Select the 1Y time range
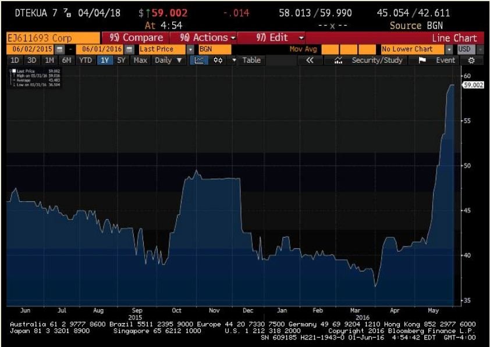490x347 pixels. coord(105,60)
